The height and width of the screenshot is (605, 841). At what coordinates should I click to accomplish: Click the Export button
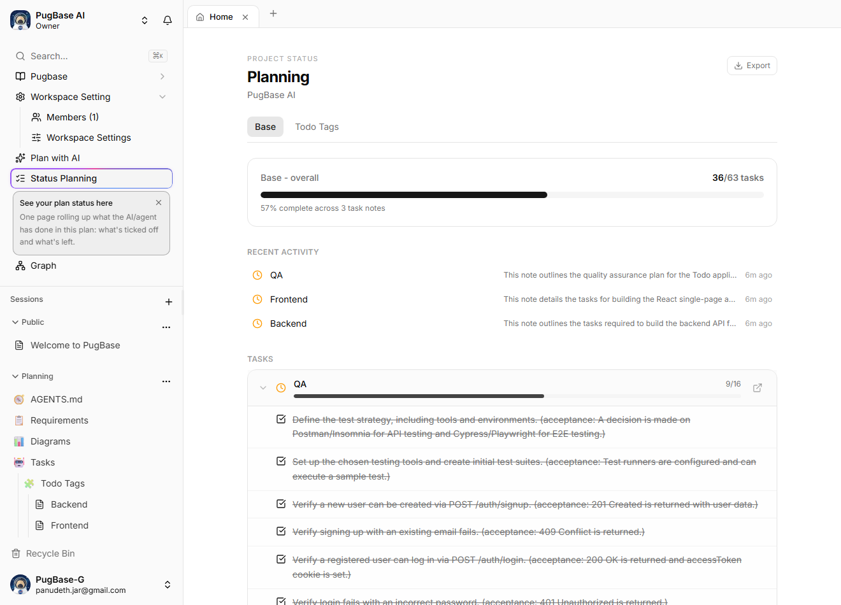[752, 66]
